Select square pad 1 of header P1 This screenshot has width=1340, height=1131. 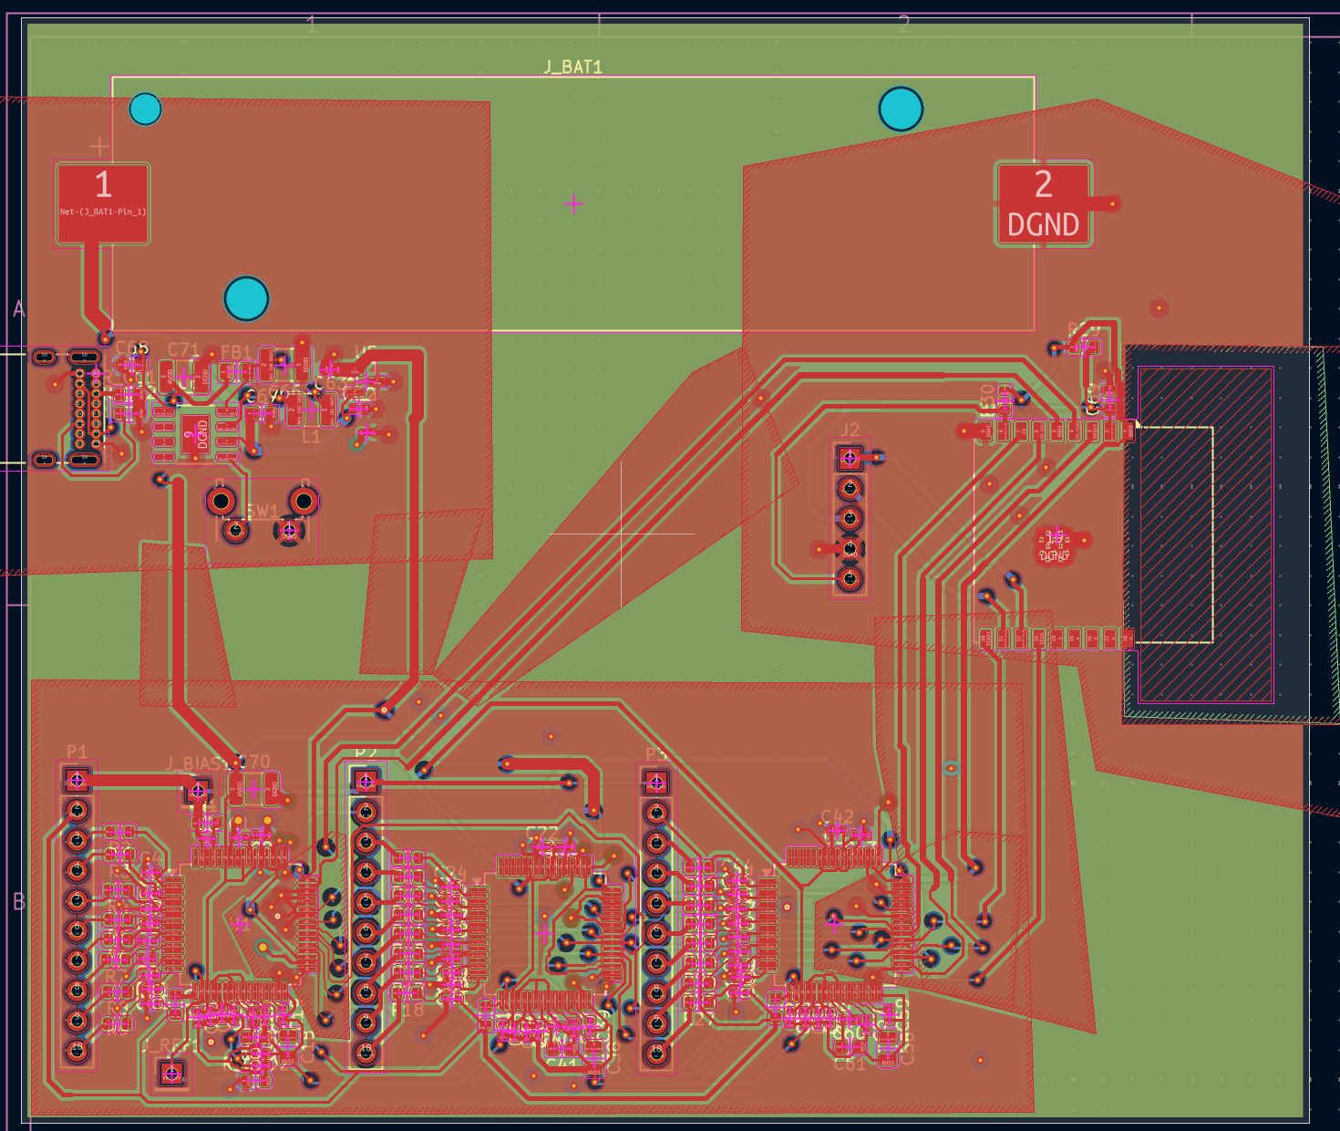coord(77,780)
